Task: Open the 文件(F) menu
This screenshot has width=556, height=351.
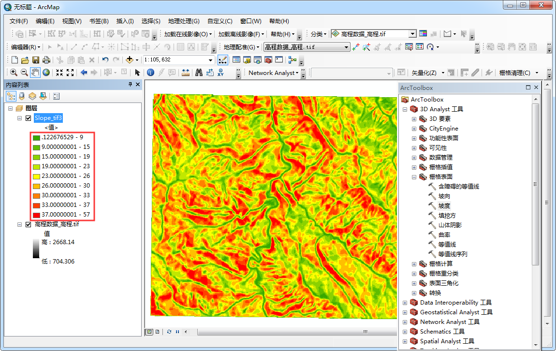Action: pos(18,21)
